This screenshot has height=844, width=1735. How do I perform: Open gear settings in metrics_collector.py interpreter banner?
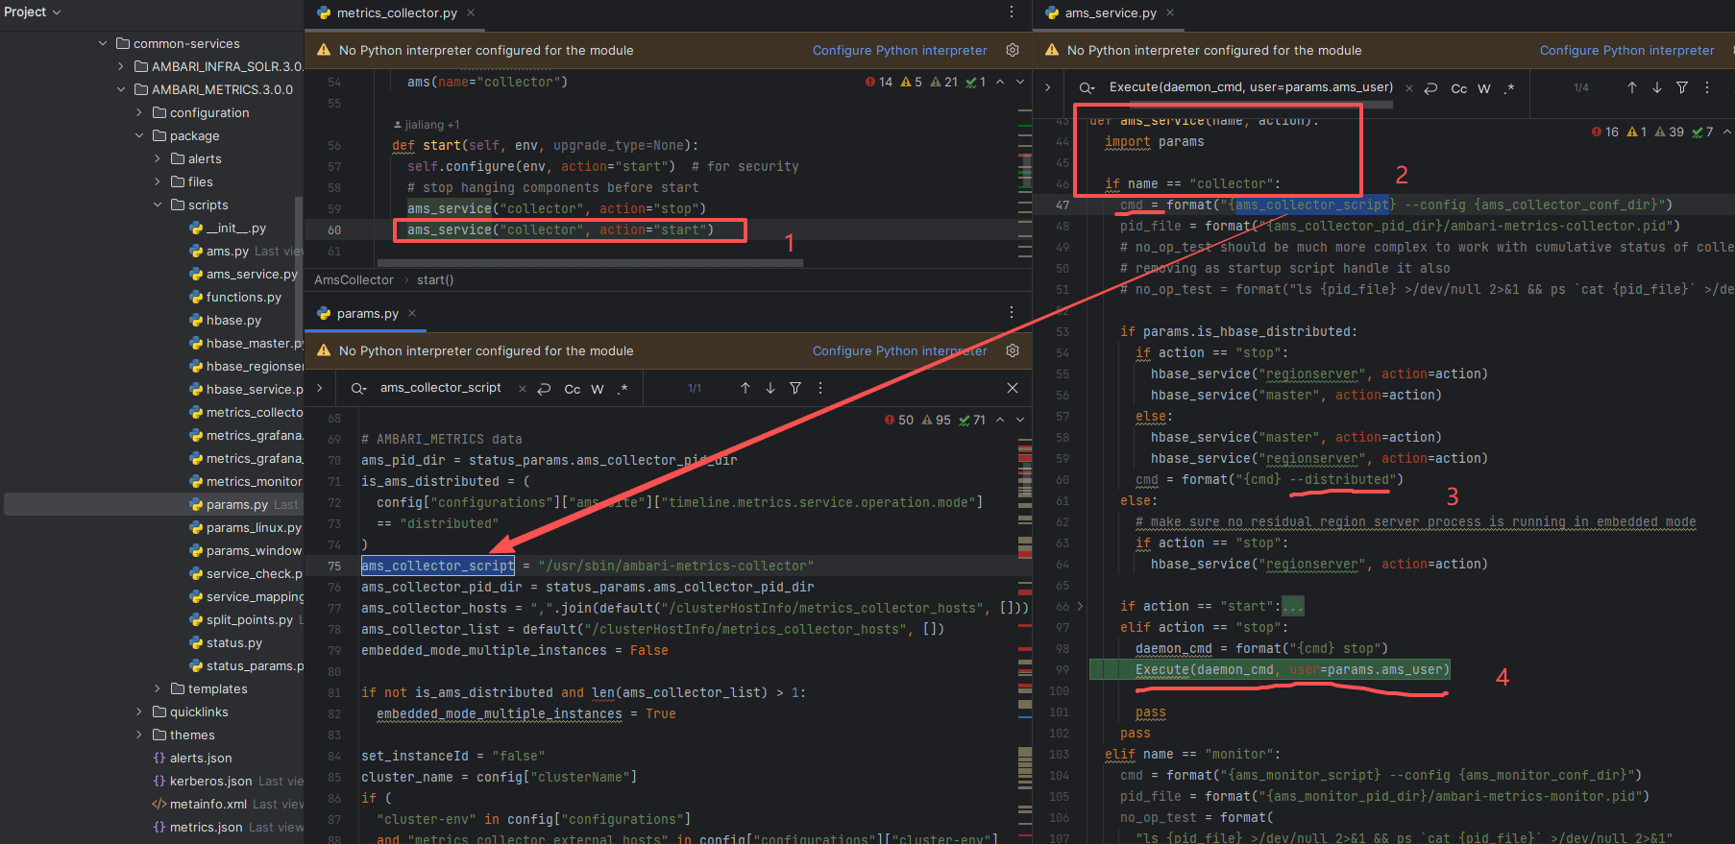pyautogui.click(x=1012, y=50)
